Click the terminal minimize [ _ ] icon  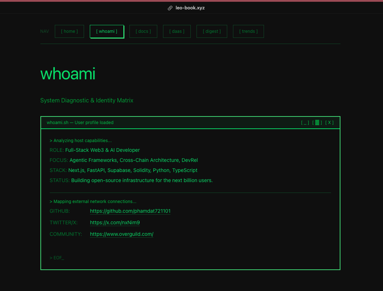pyautogui.click(x=305, y=123)
